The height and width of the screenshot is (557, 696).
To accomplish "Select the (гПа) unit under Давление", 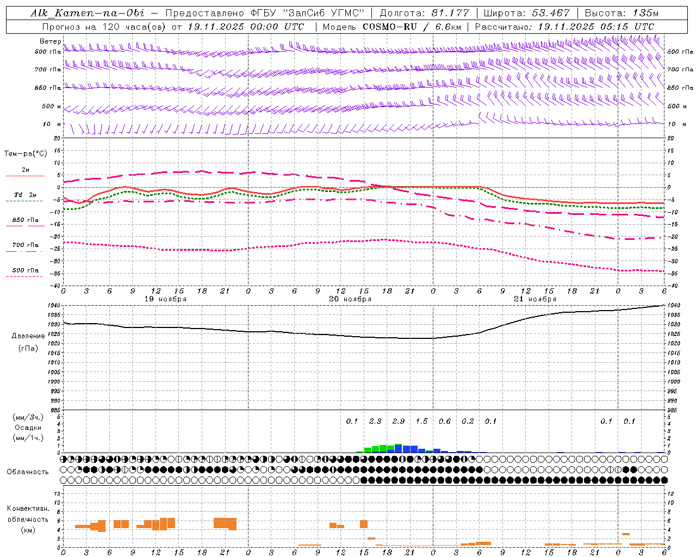I will 28,348.
